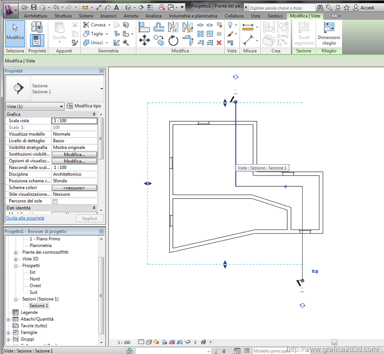Switch to the Annota ribbon tab

coord(130,16)
